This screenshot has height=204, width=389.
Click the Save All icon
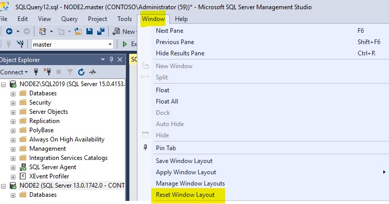click(101, 31)
